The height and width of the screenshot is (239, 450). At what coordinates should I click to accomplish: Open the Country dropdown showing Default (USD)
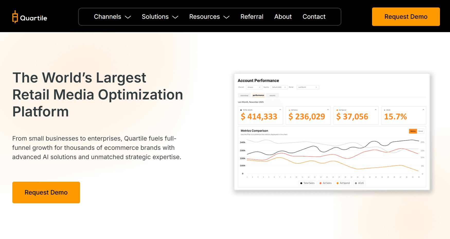pyautogui.click(x=279, y=87)
